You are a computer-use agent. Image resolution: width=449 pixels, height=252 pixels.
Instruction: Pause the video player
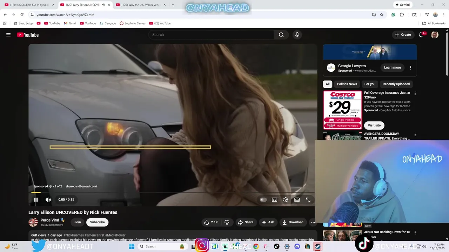tap(36, 199)
